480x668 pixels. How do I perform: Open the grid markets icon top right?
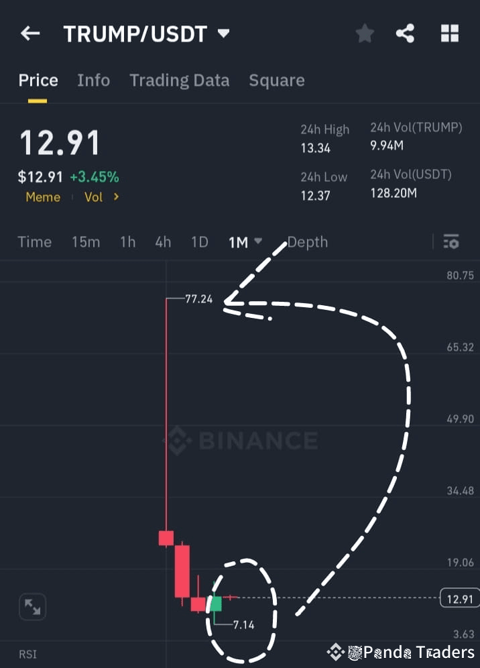point(448,33)
